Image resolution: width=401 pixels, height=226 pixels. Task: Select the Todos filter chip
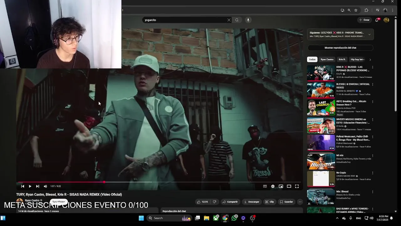point(312,59)
